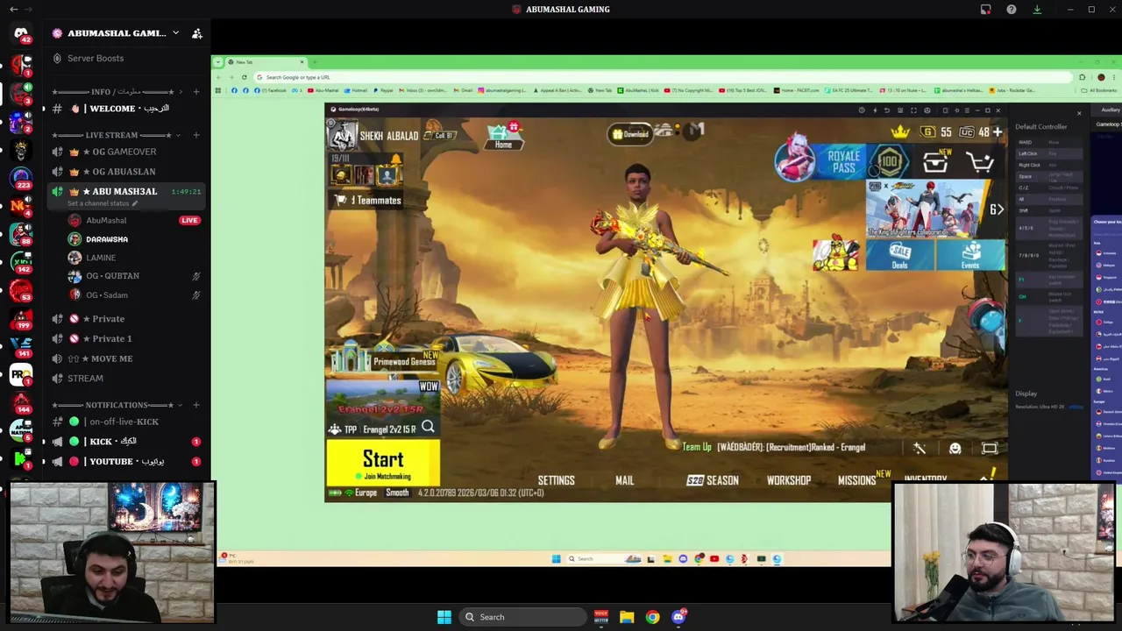Image resolution: width=1122 pixels, height=631 pixels.
Task: Open the Primewood Genesis event thumbnail
Action: (383, 358)
